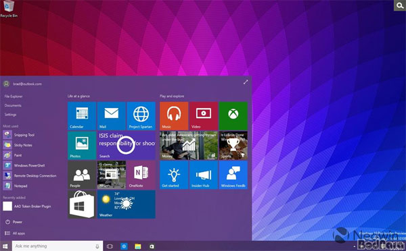Viewport: 406px width, 251px height.
Task: Launch Snipping Tool from Most used
Action: tap(19, 135)
